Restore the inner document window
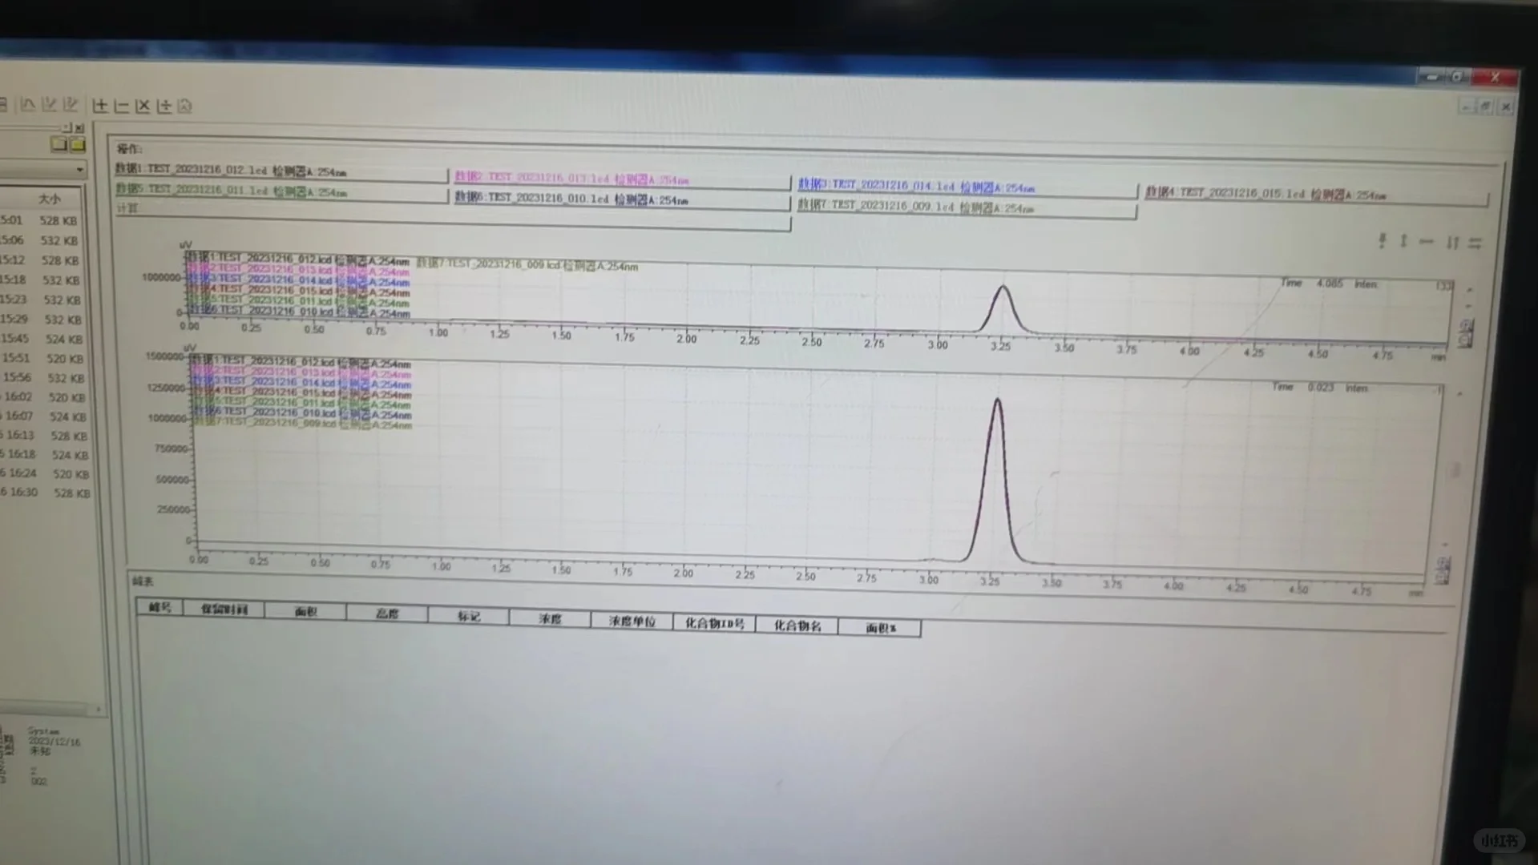The image size is (1538, 865). pos(1485,107)
